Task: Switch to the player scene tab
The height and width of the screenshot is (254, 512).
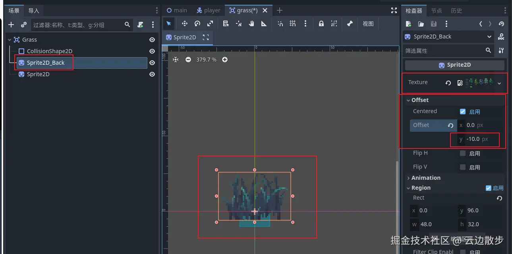Action: tap(208, 10)
